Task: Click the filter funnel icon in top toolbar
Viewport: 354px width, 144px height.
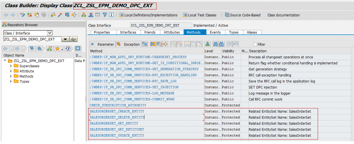Action: tap(104, 15)
